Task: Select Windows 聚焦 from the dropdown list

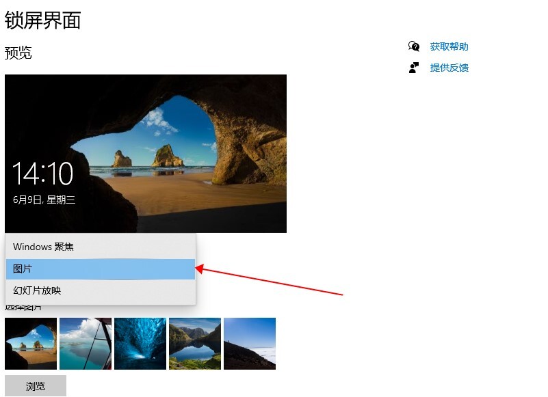Action: [101, 247]
